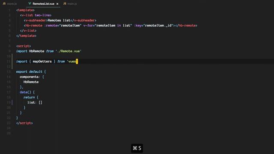Click the 'vuex' string on line 11
This screenshot has height=154, width=274.
(72, 62)
